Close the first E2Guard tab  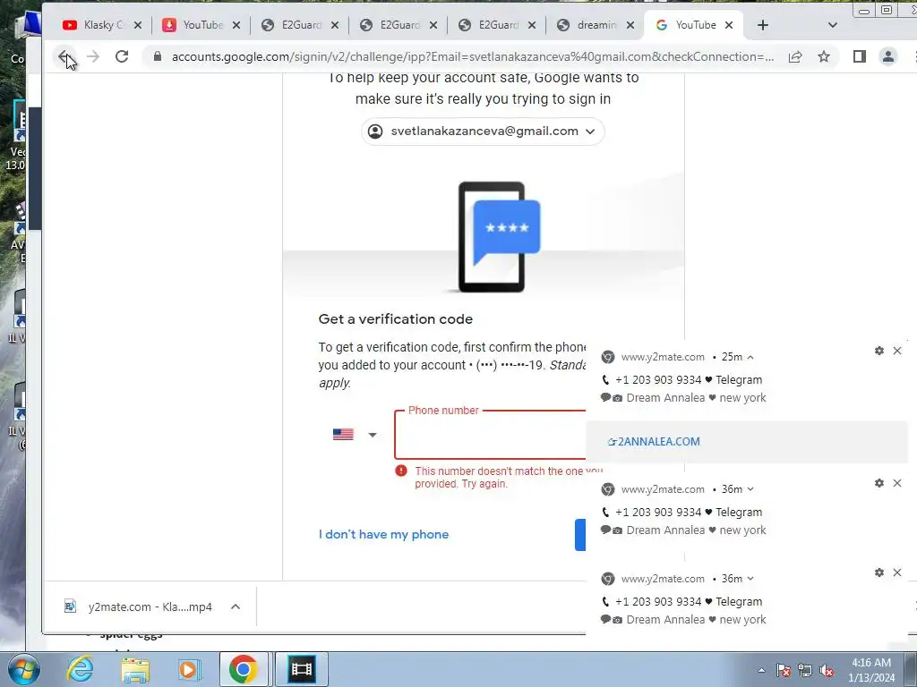pyautogui.click(x=335, y=25)
